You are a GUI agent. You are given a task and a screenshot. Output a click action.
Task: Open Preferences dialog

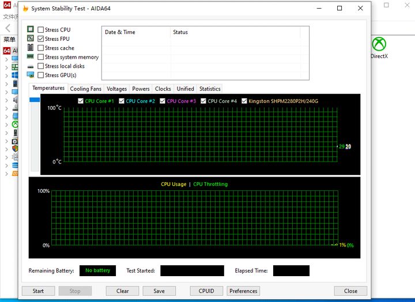pyautogui.click(x=243, y=291)
